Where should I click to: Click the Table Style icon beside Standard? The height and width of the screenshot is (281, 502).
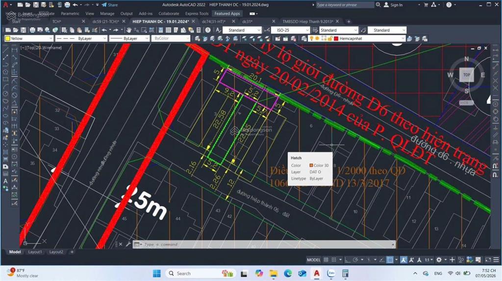pyautogui.click(x=315, y=30)
